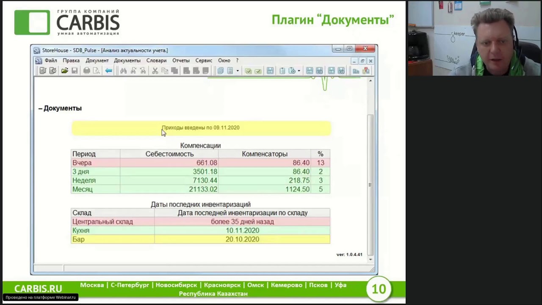Open the Сервис menu
This screenshot has width=542, height=305.
coord(204,61)
